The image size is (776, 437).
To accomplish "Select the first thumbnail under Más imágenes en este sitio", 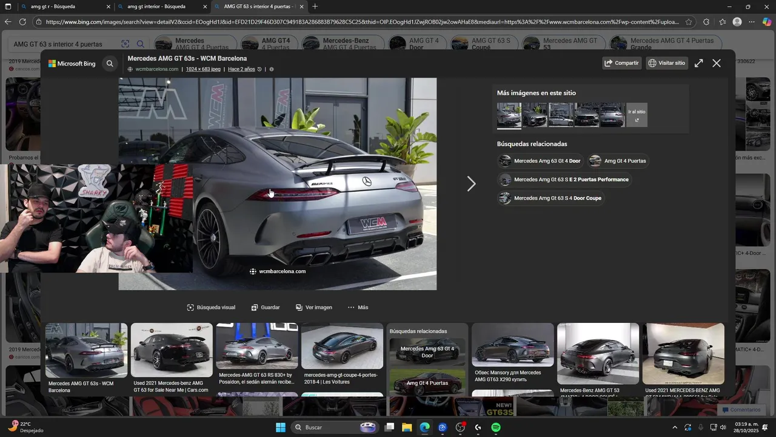I will [x=509, y=115].
